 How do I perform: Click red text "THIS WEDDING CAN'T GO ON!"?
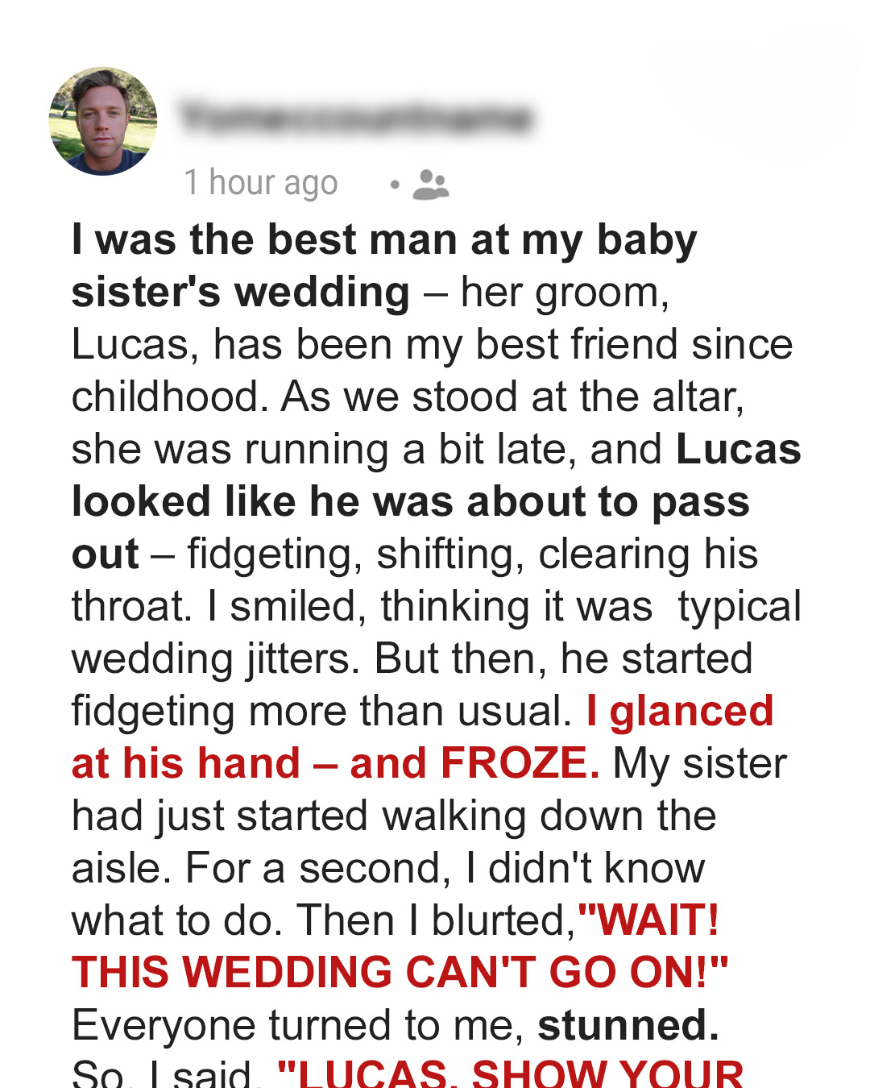click(400, 973)
